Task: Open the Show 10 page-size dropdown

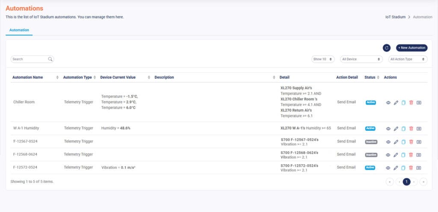Action: pyautogui.click(x=323, y=59)
